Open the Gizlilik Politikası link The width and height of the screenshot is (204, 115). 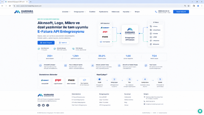point(146,113)
